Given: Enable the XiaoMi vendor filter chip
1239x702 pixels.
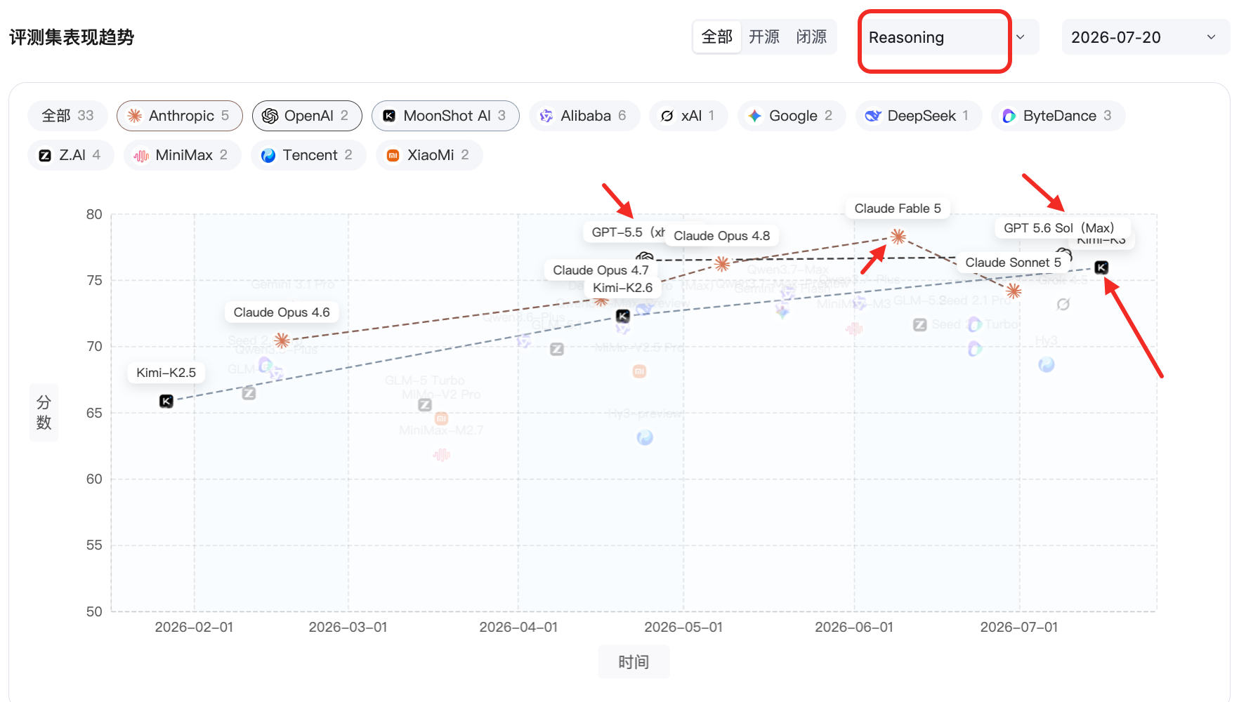Looking at the screenshot, I should pos(429,155).
